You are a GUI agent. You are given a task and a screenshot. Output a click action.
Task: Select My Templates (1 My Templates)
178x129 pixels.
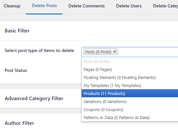point(130,85)
